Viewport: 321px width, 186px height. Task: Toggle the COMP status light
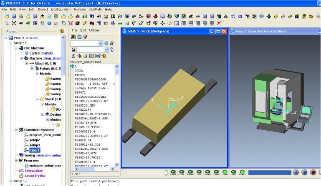tap(208, 173)
